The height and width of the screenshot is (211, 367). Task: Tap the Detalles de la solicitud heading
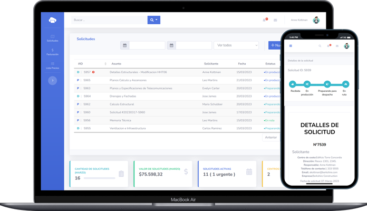pyautogui.click(x=300, y=61)
